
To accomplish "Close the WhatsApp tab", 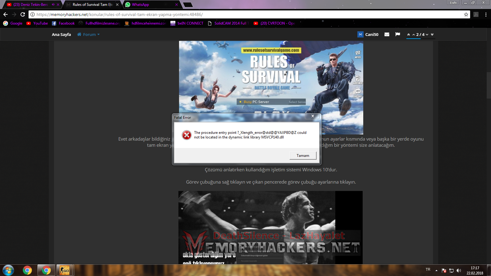I will tap(177, 5).
